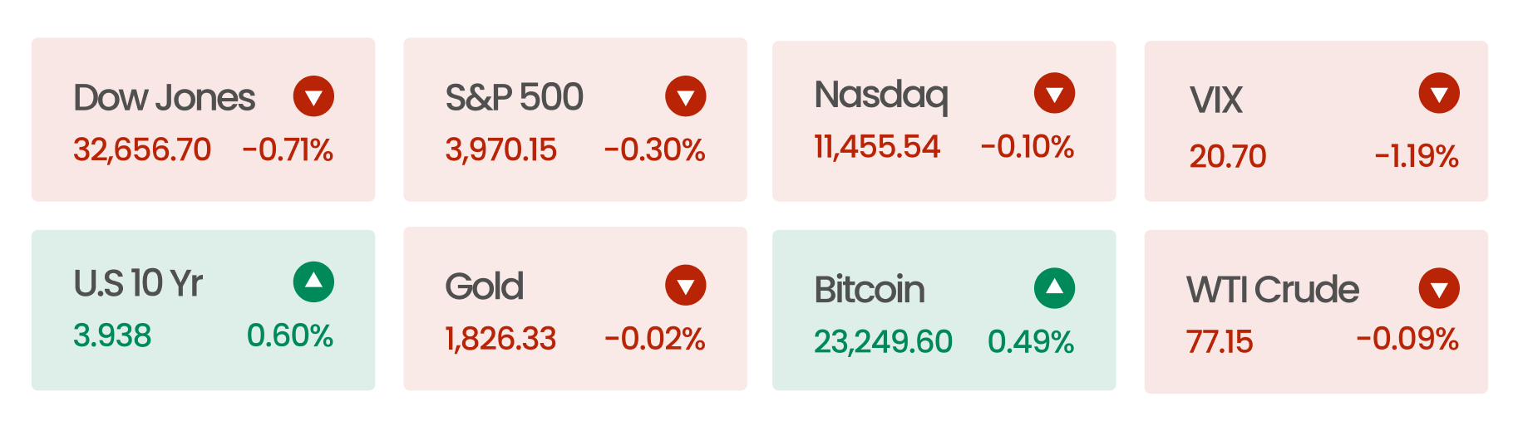Image resolution: width=1518 pixels, height=426 pixels.
Task: Open the Dow Jones title
Action: [x=164, y=98]
